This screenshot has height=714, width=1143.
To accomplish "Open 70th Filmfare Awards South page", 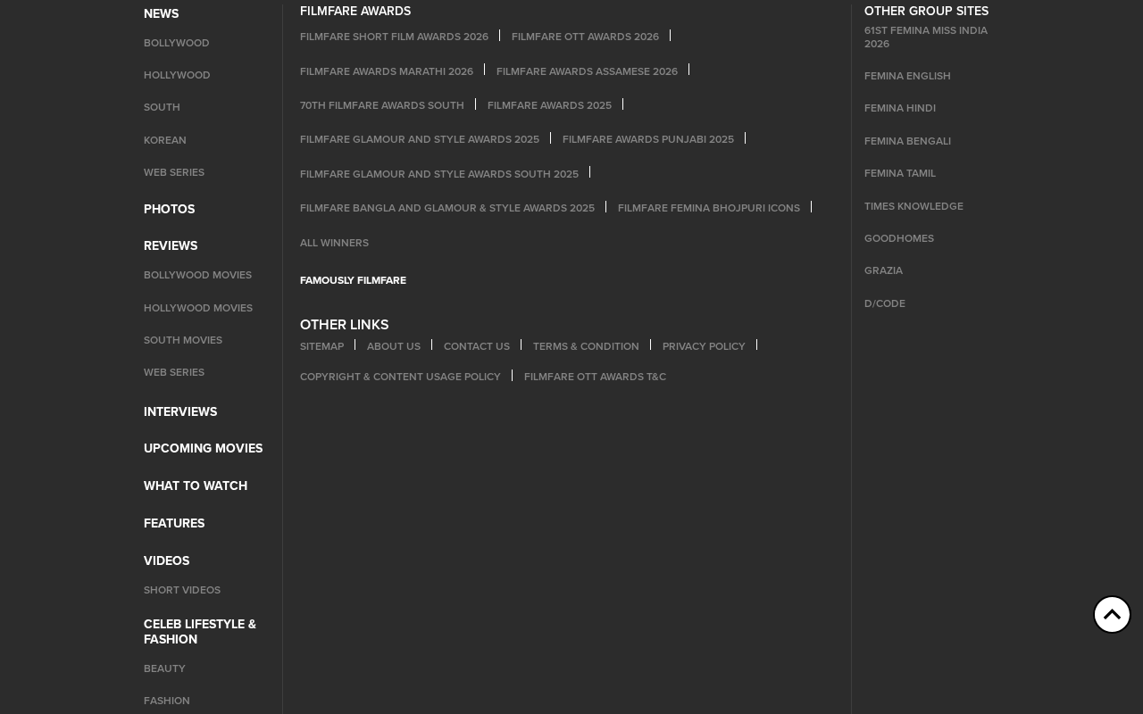I will (x=382, y=105).
